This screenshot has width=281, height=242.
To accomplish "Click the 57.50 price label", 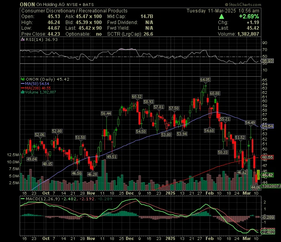I will (174, 108).
